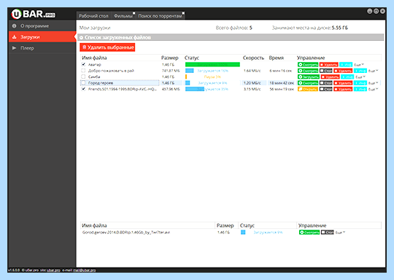The width and height of the screenshot is (394, 280).
Task: Click the orange Самба pause progress bar
Action: 186,77
